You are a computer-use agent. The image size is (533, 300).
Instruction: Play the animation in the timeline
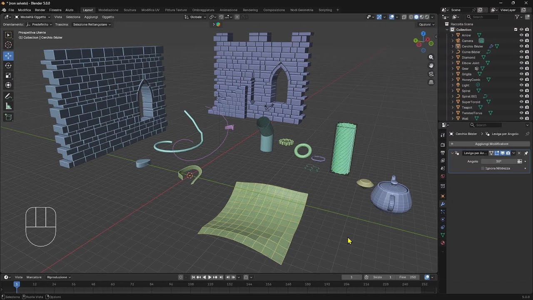[x=209, y=277]
